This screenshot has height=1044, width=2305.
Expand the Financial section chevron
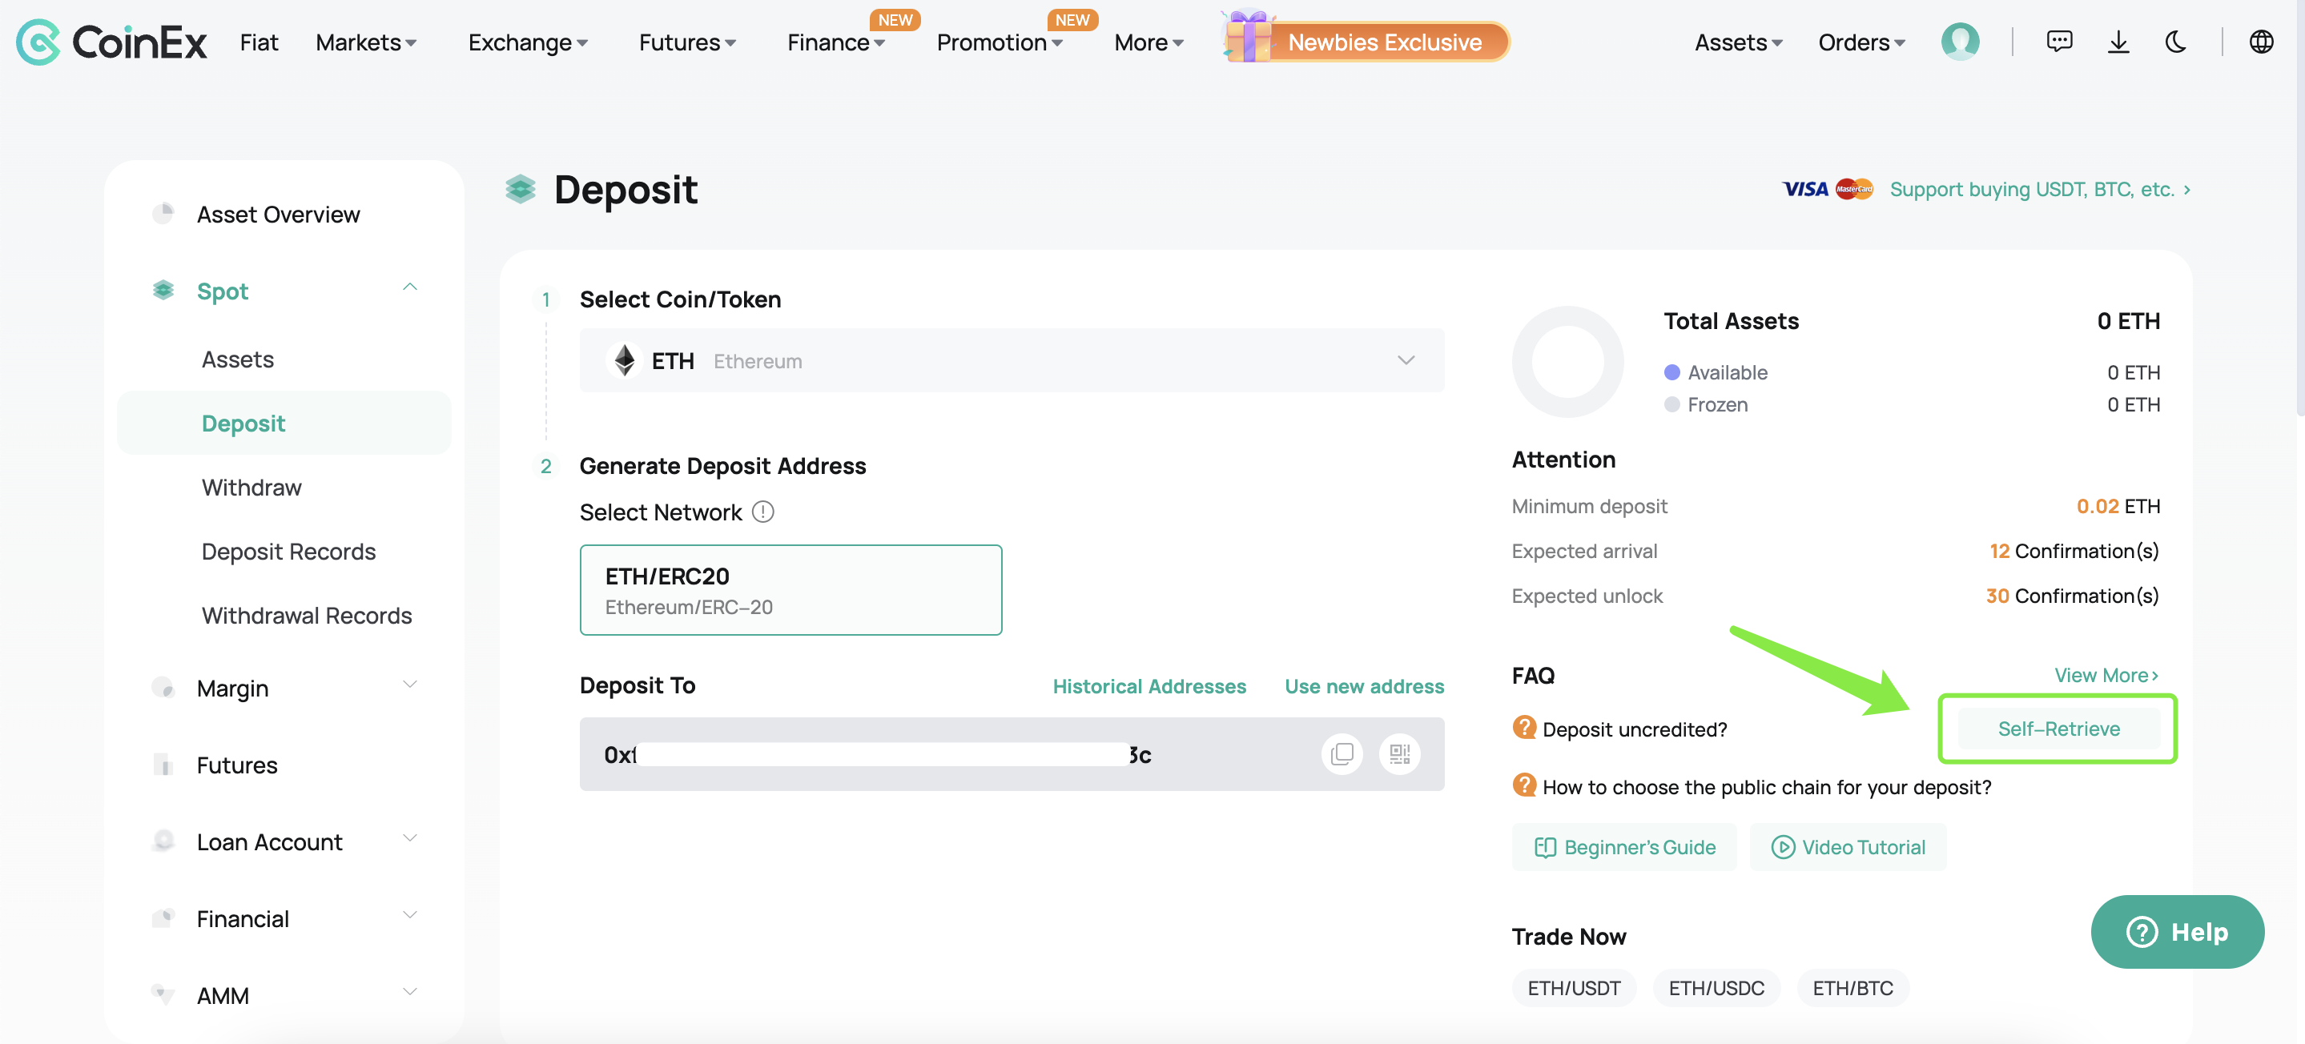pyautogui.click(x=410, y=914)
